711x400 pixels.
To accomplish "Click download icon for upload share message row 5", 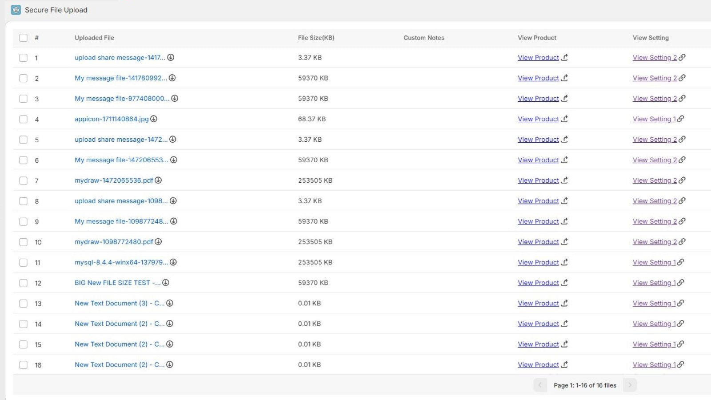I will click(172, 139).
